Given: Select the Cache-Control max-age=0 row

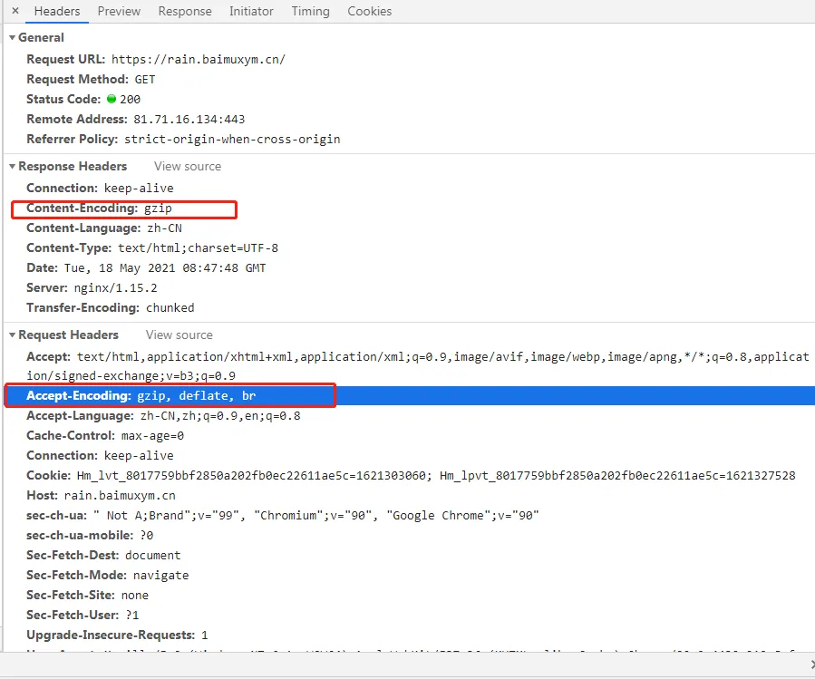Looking at the screenshot, I should click(x=105, y=436).
